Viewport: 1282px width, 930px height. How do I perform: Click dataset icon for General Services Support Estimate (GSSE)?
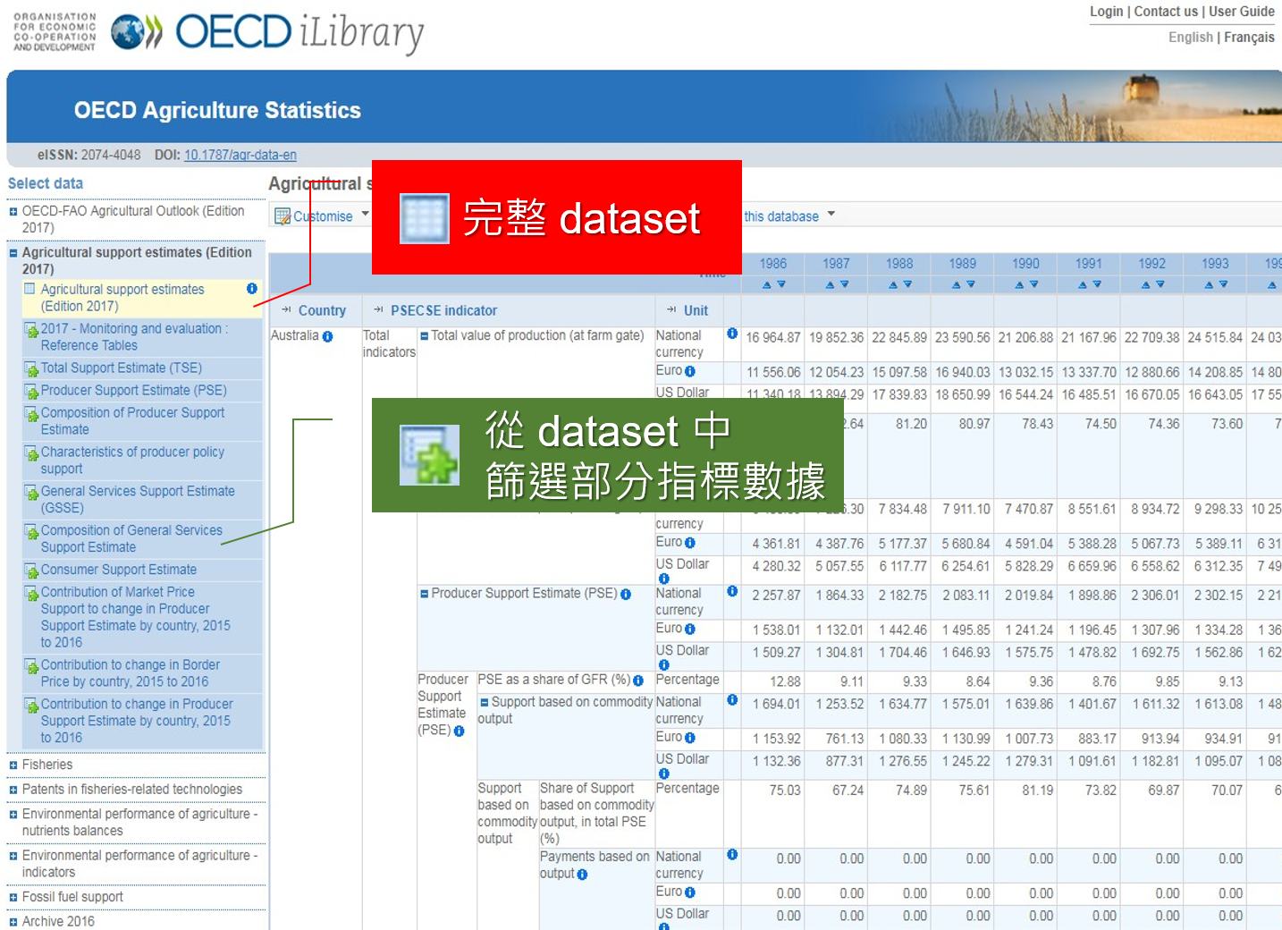(31, 493)
